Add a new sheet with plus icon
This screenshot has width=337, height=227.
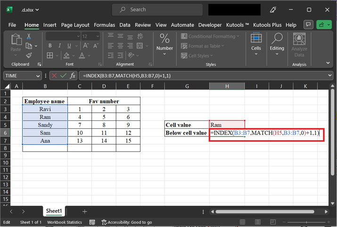pyautogui.click(x=85, y=211)
